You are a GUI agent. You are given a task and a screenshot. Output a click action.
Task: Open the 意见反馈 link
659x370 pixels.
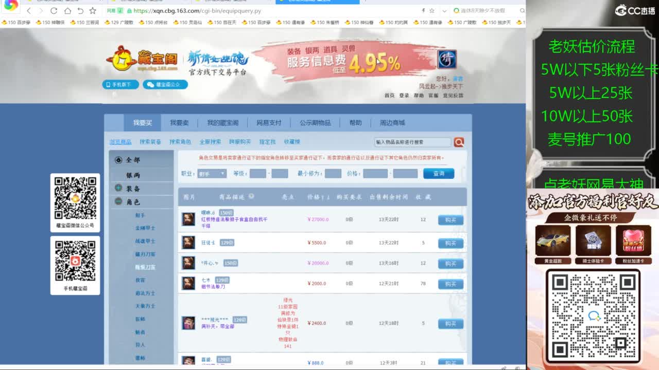click(453, 96)
